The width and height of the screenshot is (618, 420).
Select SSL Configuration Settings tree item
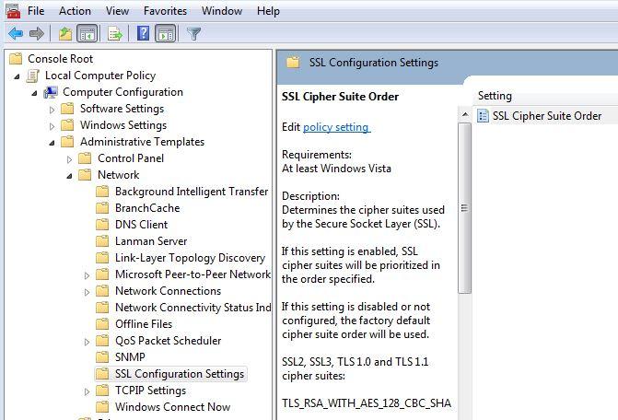pos(180,373)
